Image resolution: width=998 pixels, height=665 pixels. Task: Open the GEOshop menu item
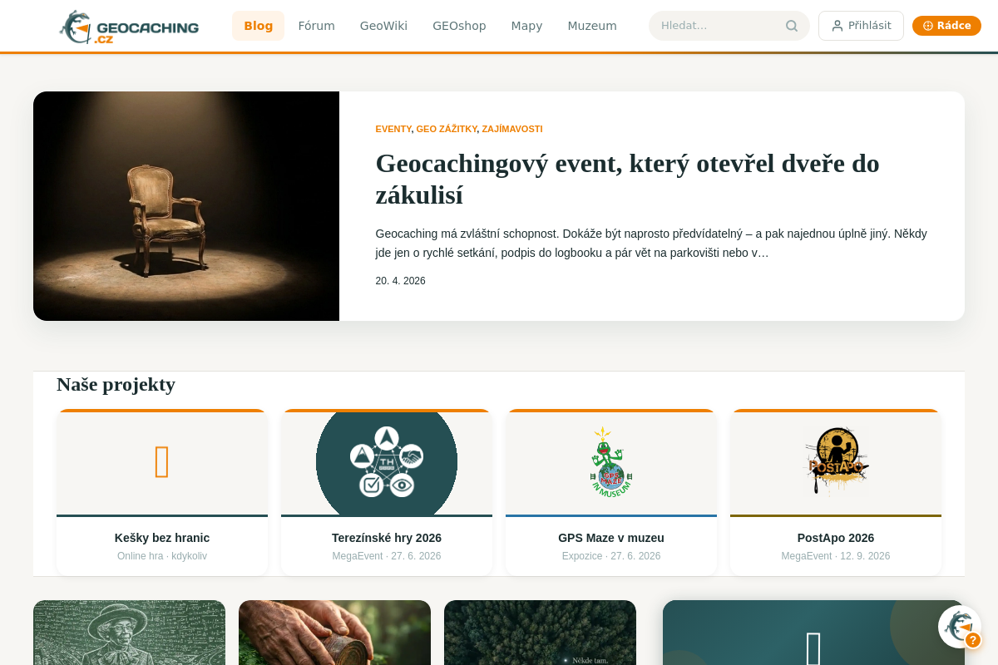459,26
